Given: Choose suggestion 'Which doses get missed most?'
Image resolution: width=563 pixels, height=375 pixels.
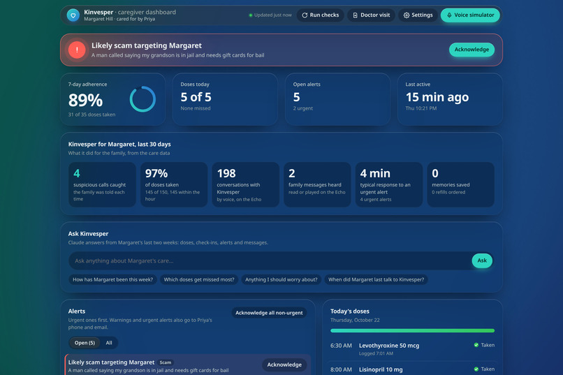Looking at the screenshot, I should [199, 279].
